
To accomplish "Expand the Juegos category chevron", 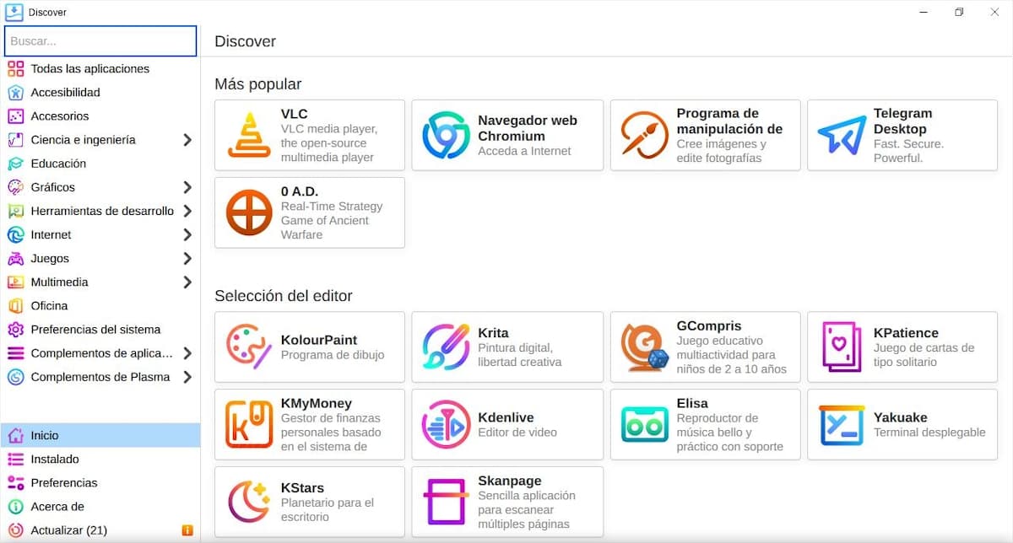I will click(x=187, y=259).
